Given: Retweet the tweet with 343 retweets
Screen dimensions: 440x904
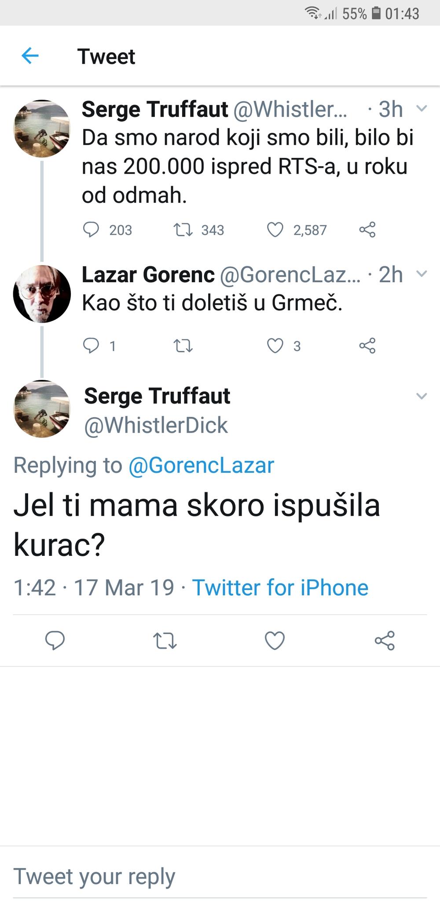Looking at the screenshot, I should [183, 230].
